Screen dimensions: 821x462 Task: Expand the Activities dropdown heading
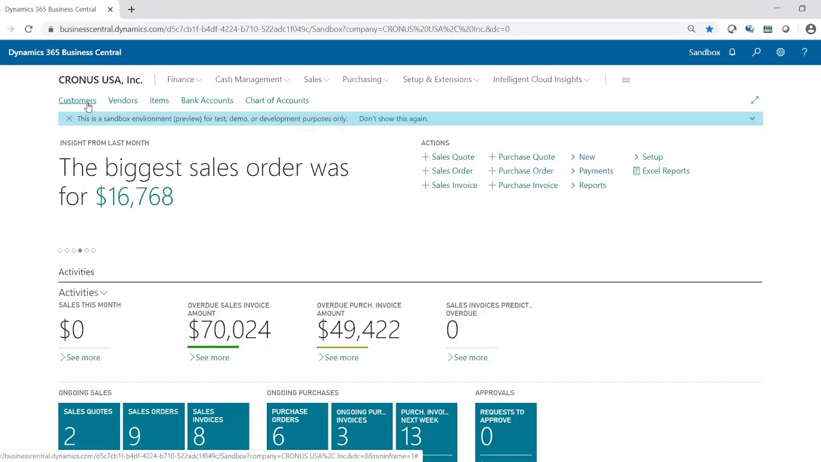coord(83,293)
